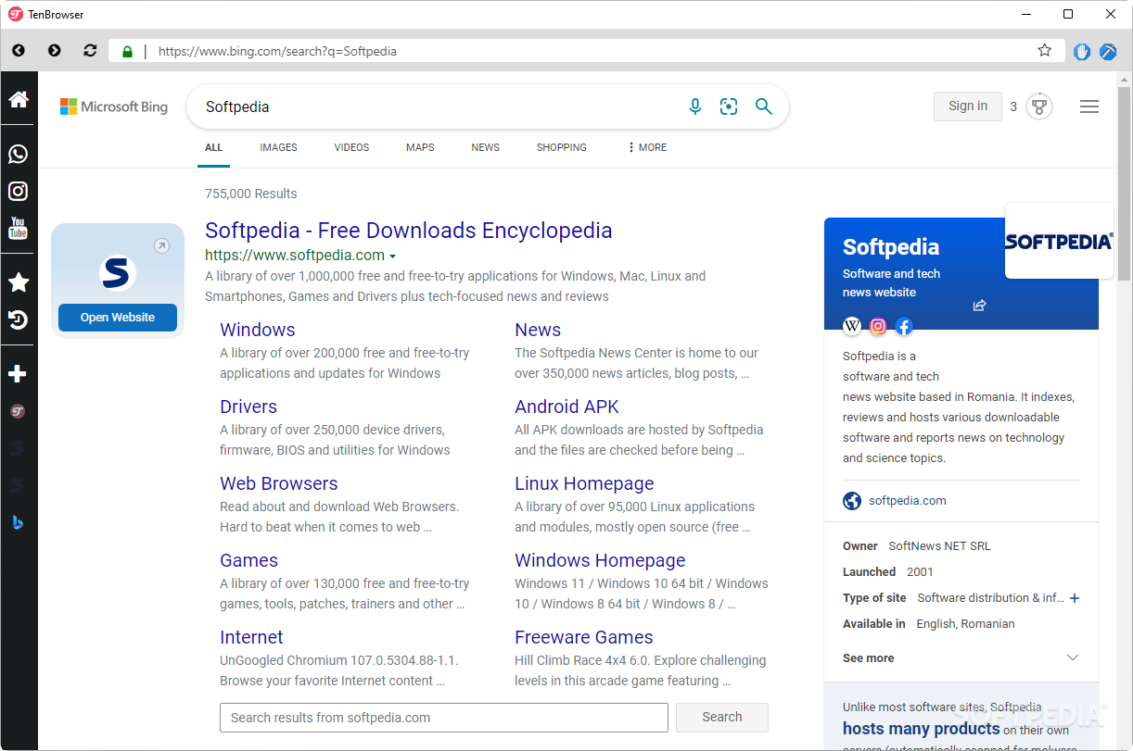Image resolution: width=1133 pixels, height=751 pixels.
Task: Open Softpedia Facebook icon in knowledge panel
Action: [x=904, y=326]
